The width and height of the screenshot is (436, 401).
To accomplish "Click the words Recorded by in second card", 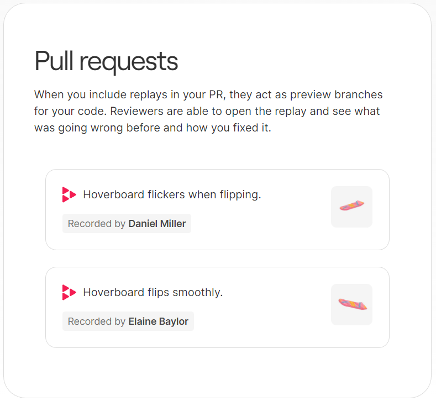I will (97, 321).
